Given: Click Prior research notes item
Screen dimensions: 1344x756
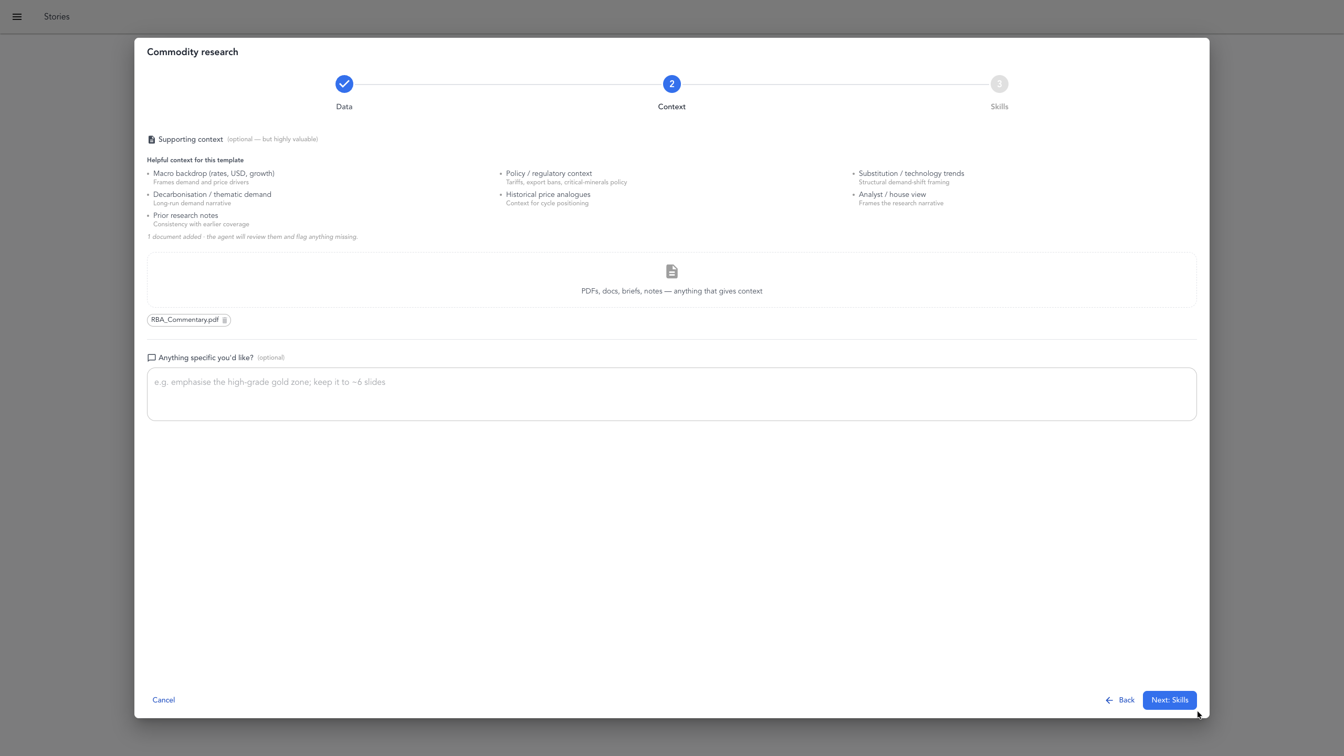Looking at the screenshot, I should pos(186,216).
